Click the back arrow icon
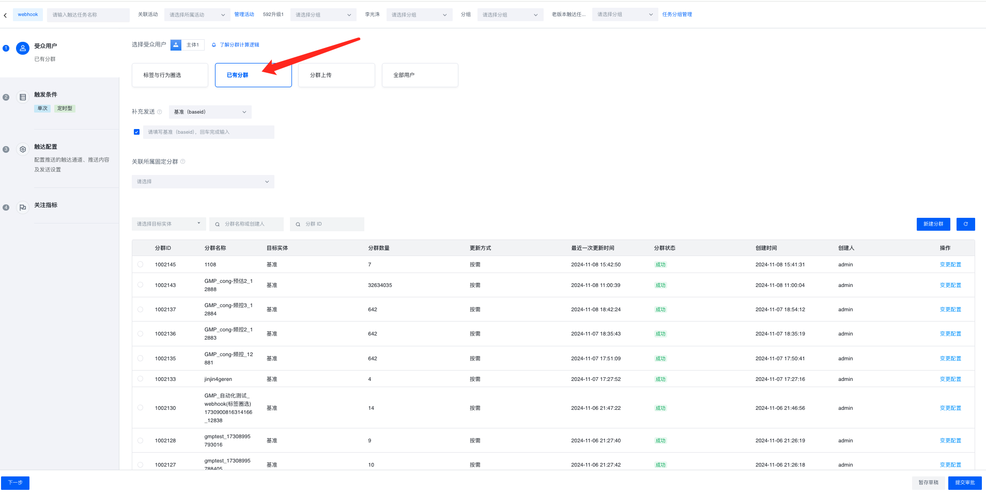The height and width of the screenshot is (495, 986). tap(5, 15)
